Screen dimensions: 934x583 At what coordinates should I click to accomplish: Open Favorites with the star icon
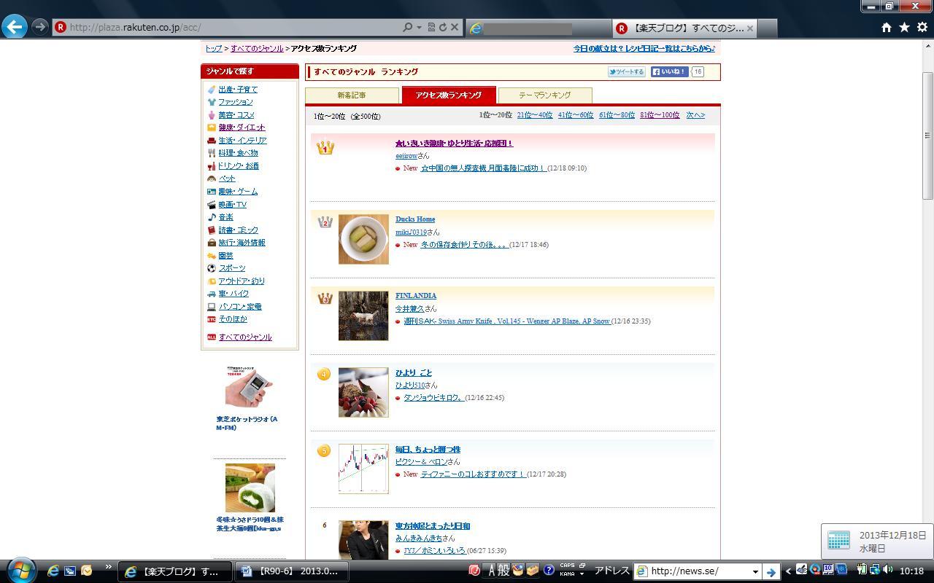click(904, 27)
